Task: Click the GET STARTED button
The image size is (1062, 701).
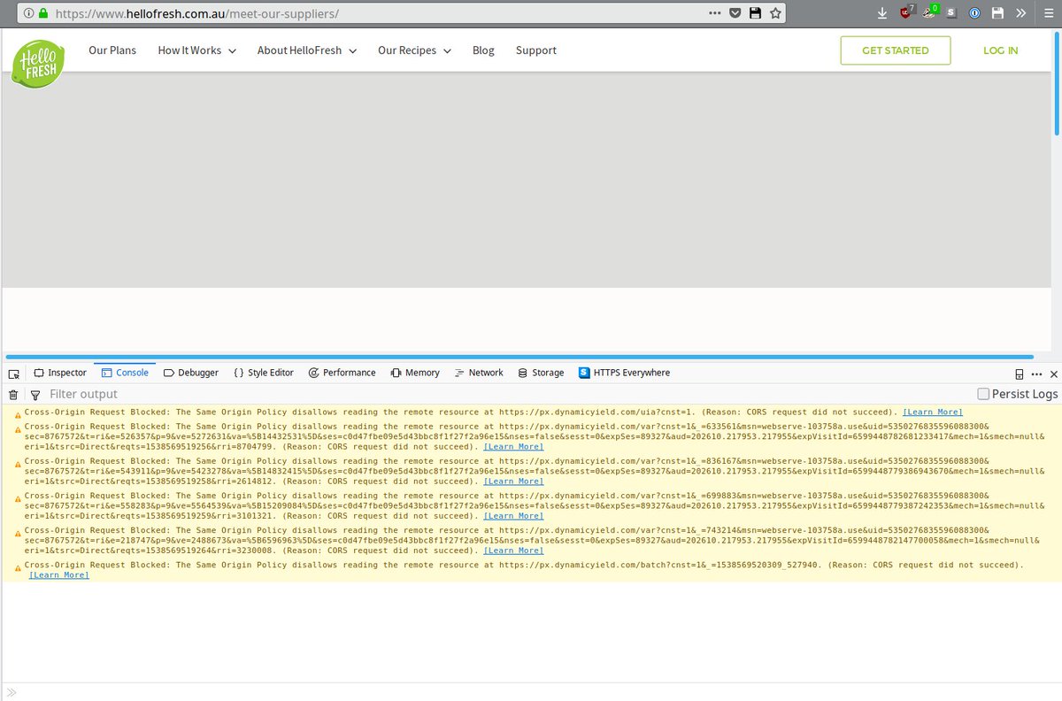Action: pyautogui.click(x=896, y=50)
